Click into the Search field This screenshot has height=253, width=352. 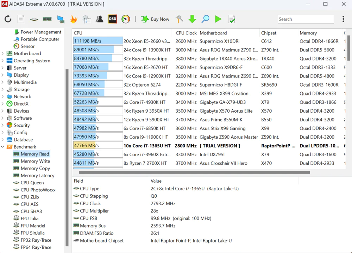(306, 19)
